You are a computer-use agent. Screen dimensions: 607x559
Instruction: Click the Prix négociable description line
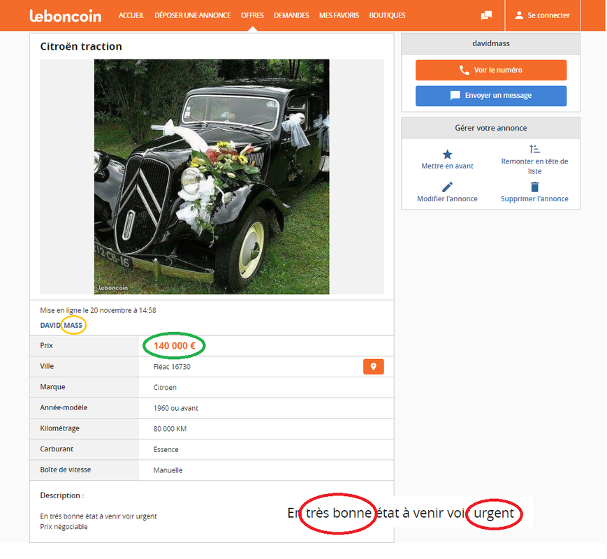point(64,527)
